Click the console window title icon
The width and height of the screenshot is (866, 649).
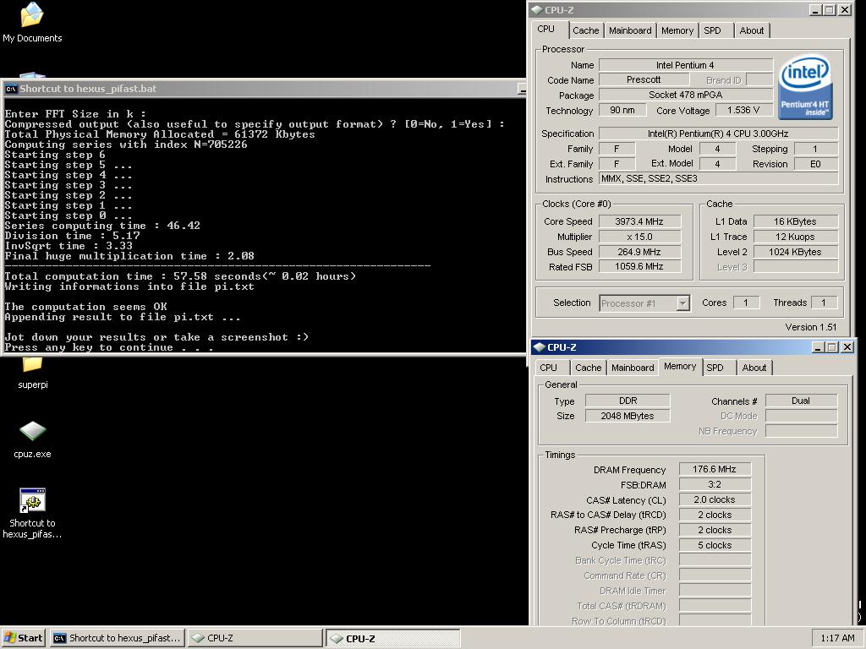10,89
